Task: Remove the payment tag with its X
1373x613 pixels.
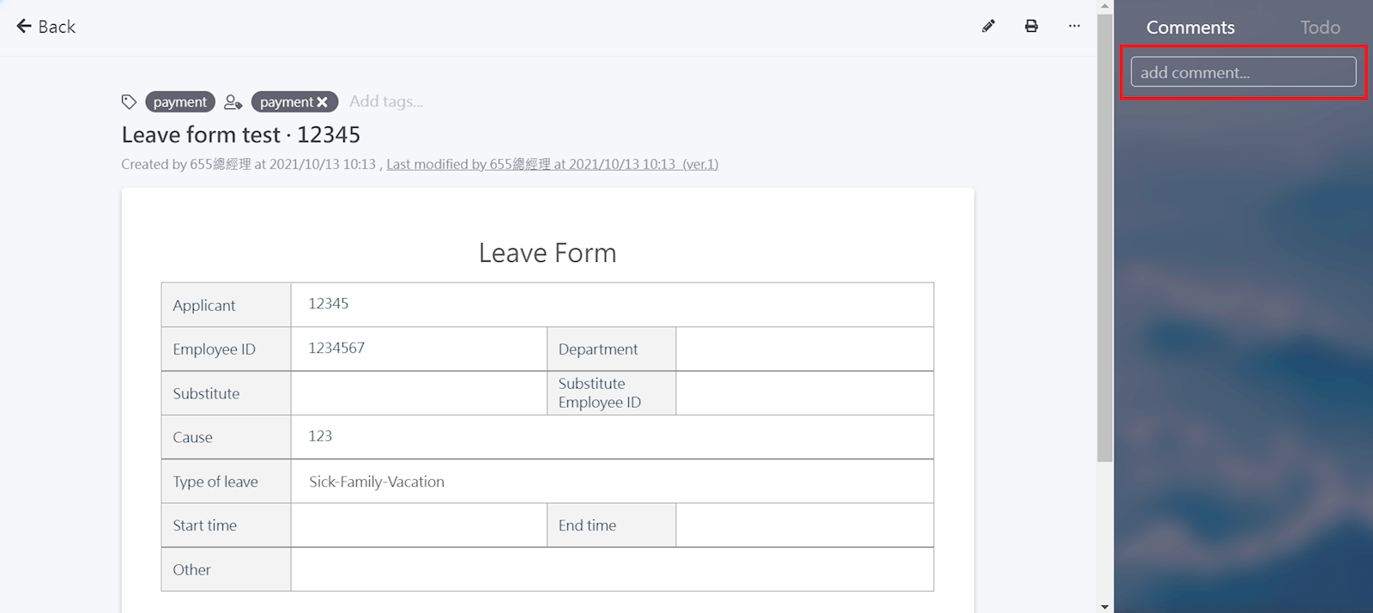Action: [323, 102]
